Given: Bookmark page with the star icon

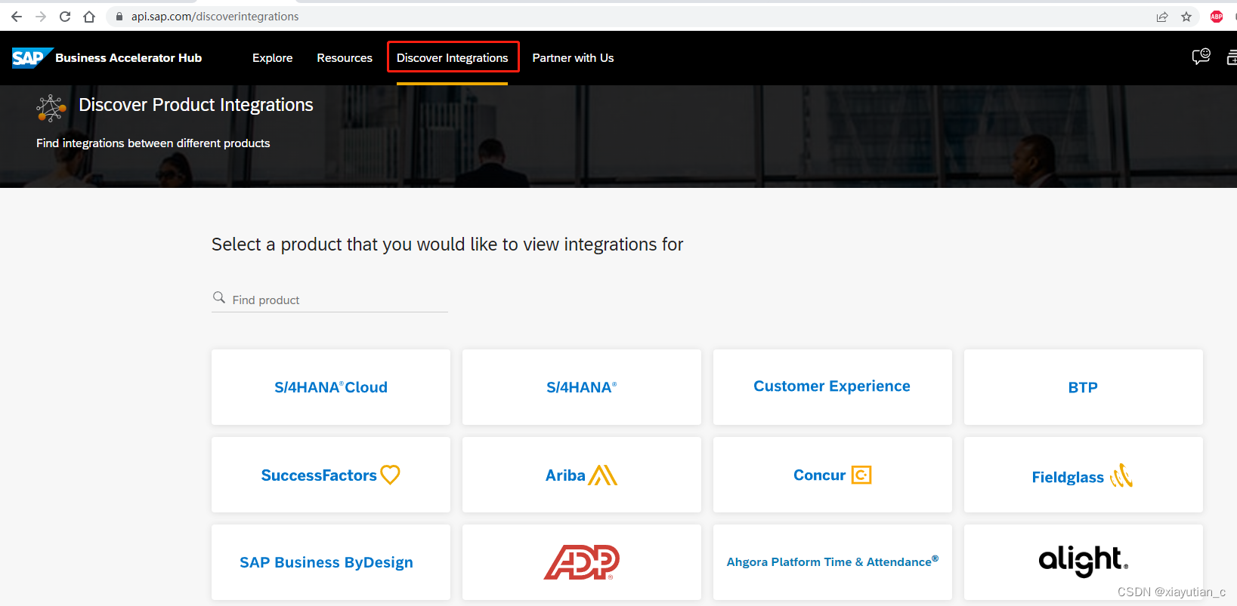Looking at the screenshot, I should pos(1186,17).
